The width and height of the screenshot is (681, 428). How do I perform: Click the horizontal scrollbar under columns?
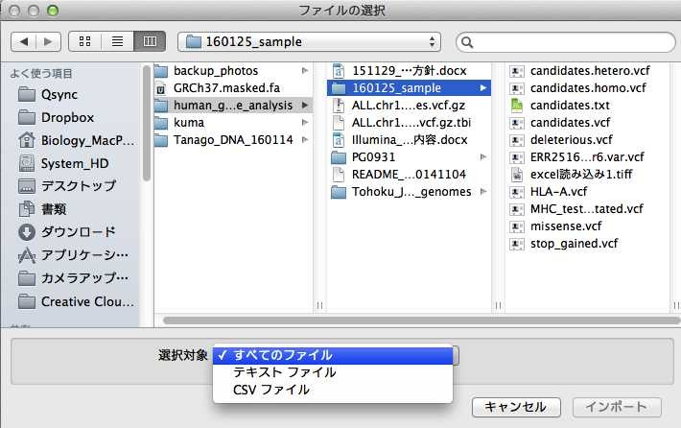tap(421, 321)
